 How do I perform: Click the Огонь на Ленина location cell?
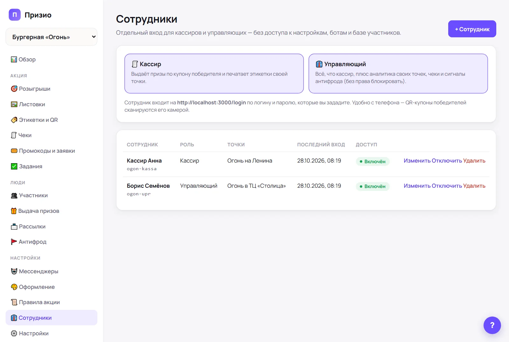(250, 161)
